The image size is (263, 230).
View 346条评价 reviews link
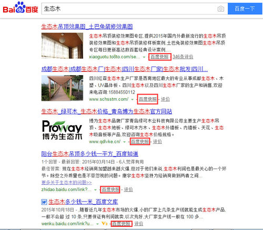[x=183, y=57]
